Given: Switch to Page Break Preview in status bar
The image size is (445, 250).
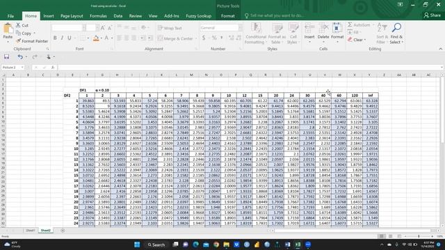Looking at the screenshot, I should coord(399,236).
